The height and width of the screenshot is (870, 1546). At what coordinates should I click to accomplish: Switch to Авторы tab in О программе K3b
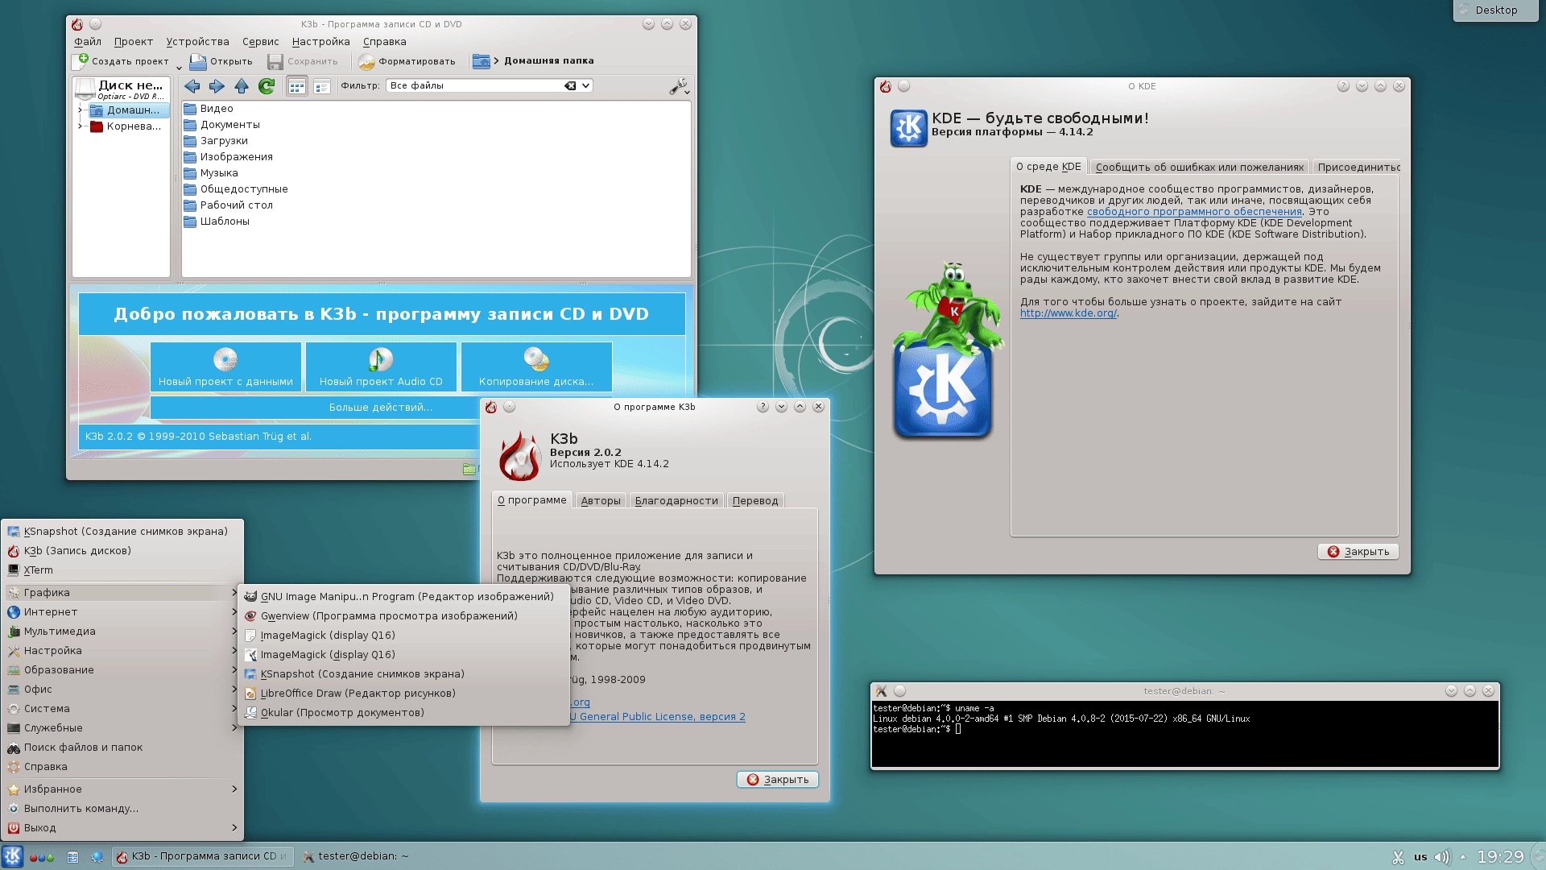point(601,500)
